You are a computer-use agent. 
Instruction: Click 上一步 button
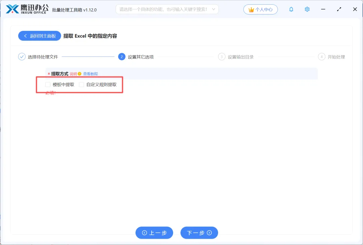pyautogui.click(x=154, y=233)
